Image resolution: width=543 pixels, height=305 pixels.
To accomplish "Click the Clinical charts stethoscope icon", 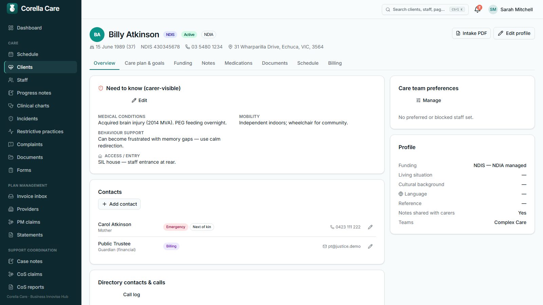I will tap(11, 106).
